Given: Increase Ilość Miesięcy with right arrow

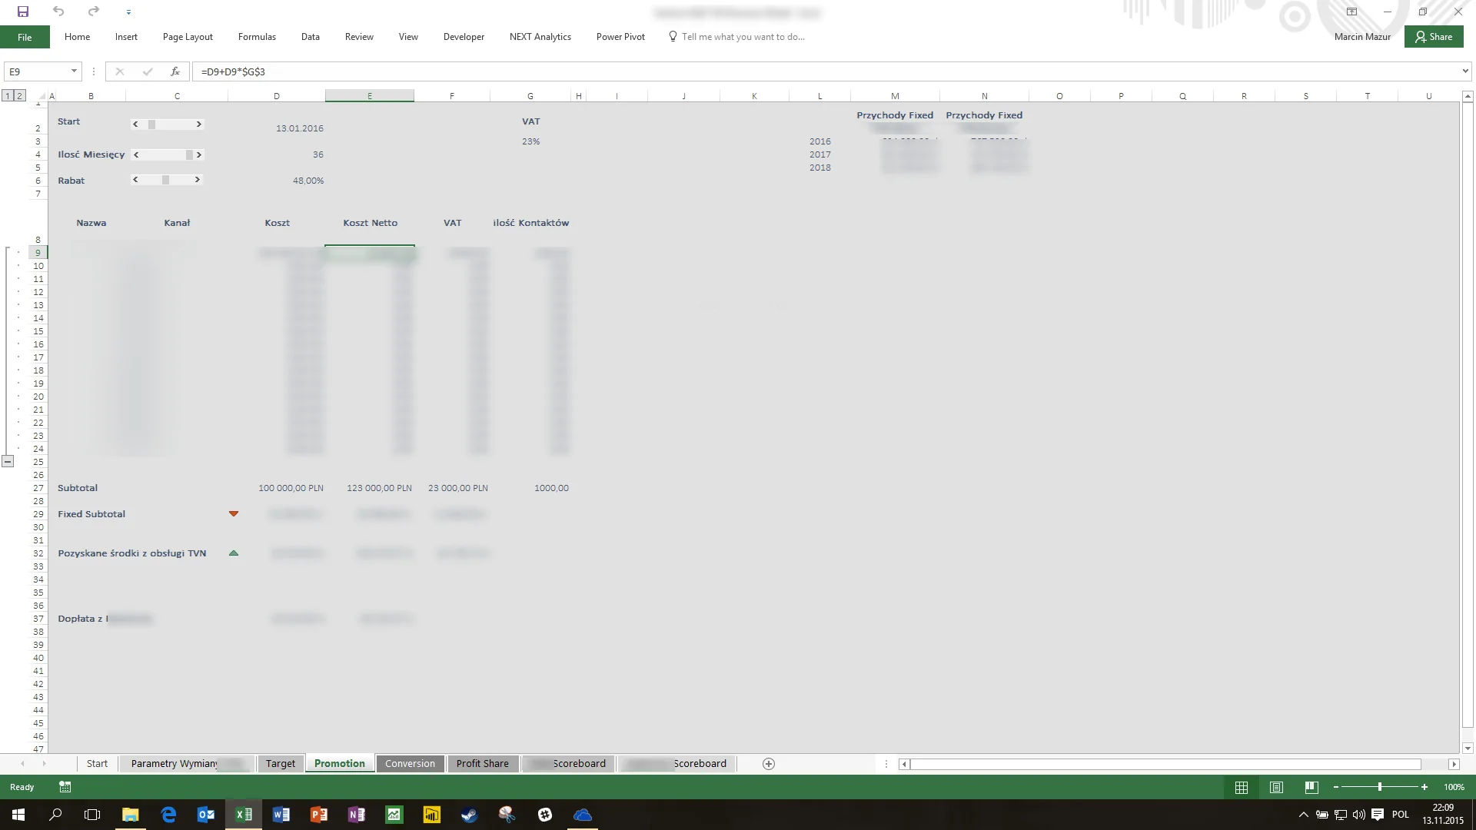Looking at the screenshot, I should point(198,154).
